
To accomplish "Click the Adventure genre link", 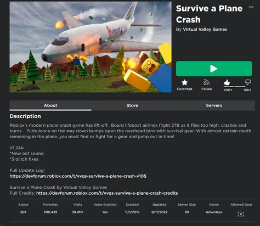I will [x=214, y=212].
